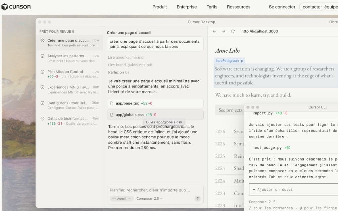Click the Ajouter un suivi input in Cursor CLI

[x=293, y=190]
